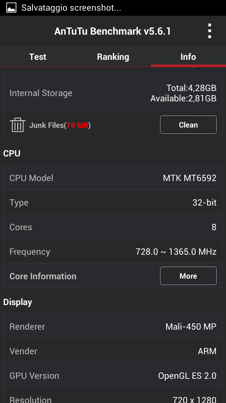Image resolution: width=226 pixels, height=403 pixels.
Task: Tap the Junk Files 79 MB label
Action: [60, 125]
